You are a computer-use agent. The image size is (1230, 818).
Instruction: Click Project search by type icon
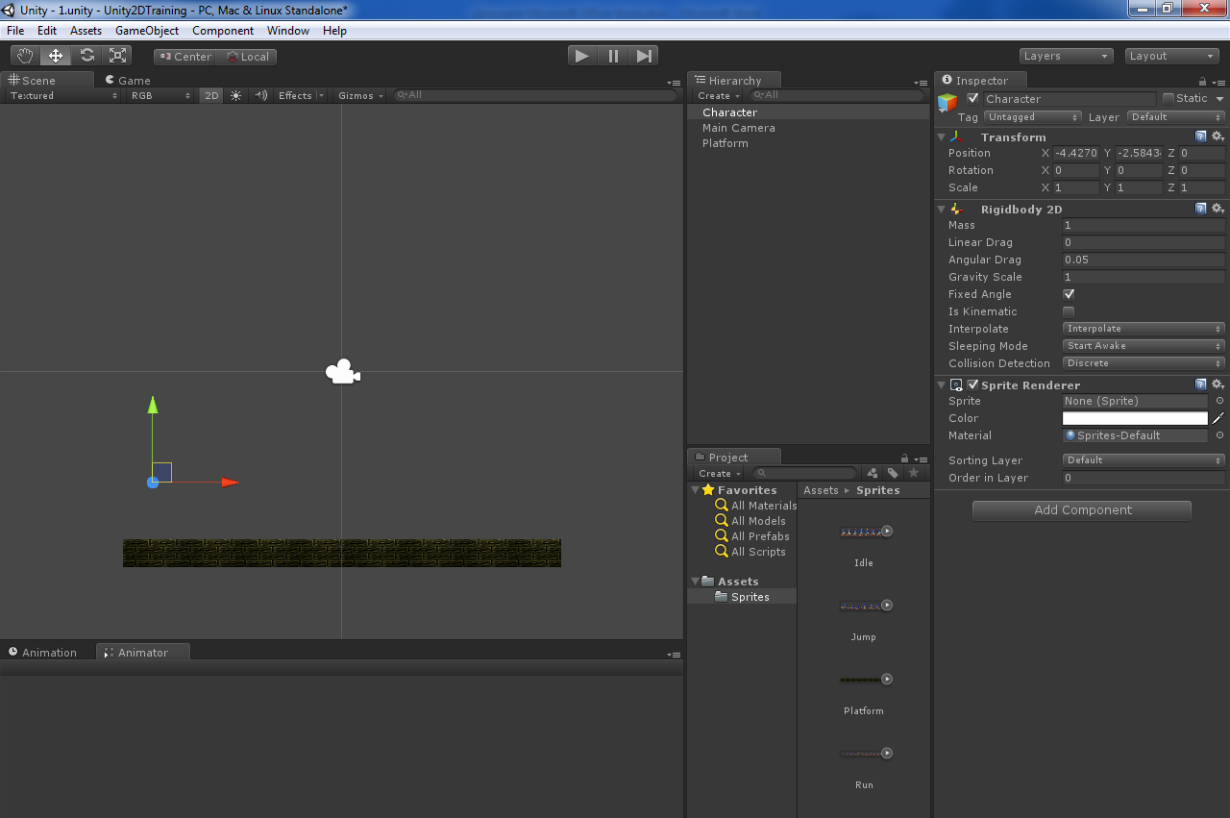pyautogui.click(x=872, y=473)
